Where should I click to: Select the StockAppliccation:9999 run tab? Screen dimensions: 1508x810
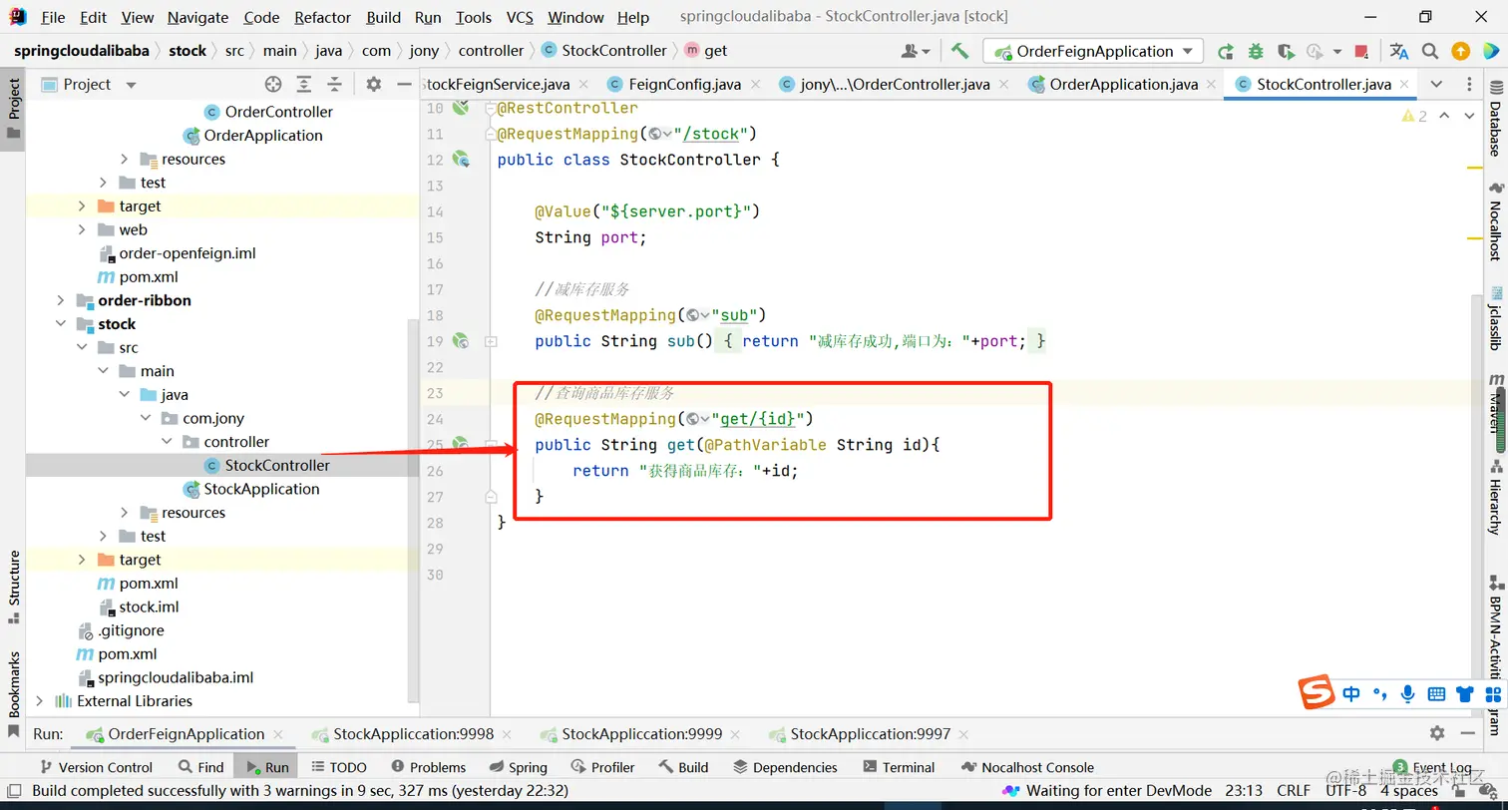tap(641, 734)
